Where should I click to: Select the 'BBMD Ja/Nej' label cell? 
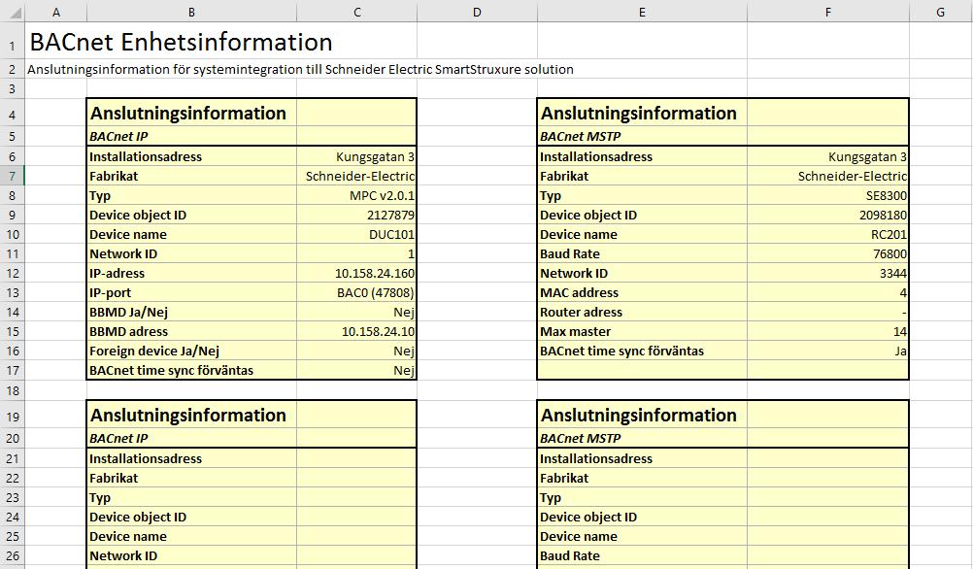[x=191, y=312]
